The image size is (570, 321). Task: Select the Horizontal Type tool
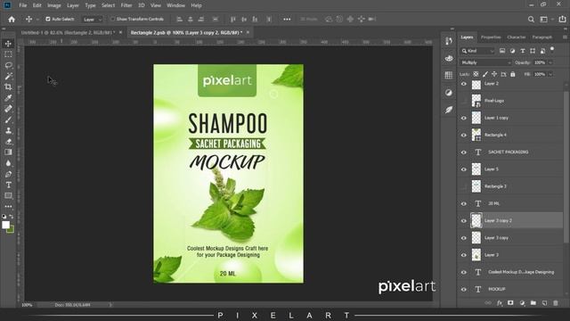click(x=8, y=185)
